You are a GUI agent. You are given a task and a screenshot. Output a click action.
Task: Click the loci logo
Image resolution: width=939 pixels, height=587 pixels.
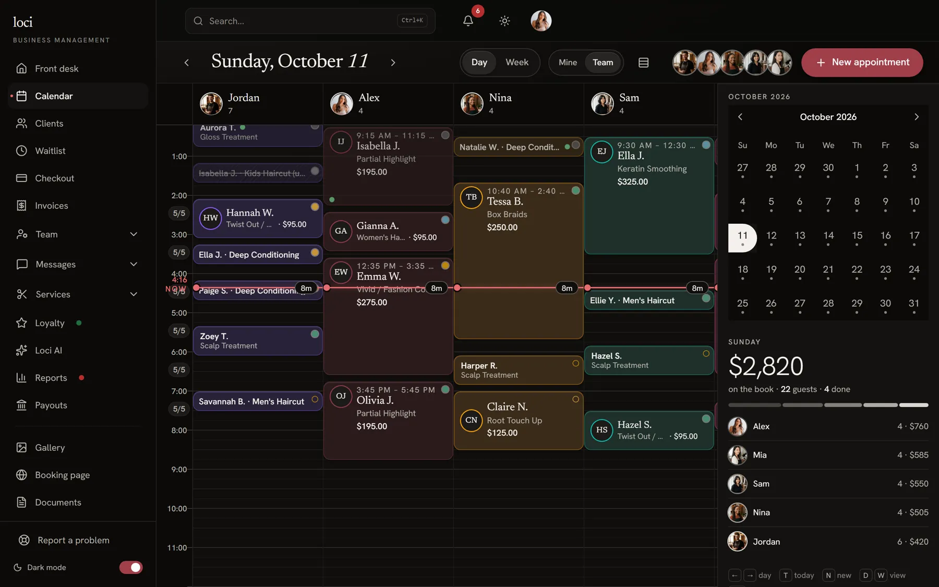(23, 22)
